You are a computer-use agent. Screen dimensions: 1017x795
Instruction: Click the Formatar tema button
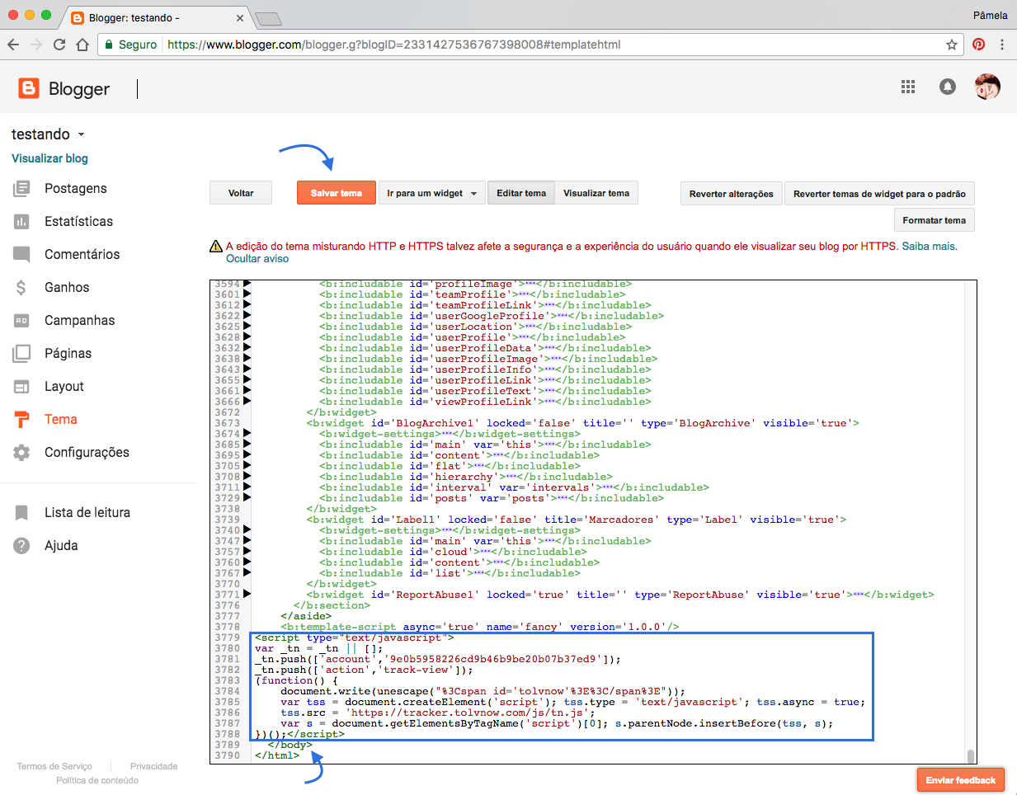pyautogui.click(x=934, y=220)
